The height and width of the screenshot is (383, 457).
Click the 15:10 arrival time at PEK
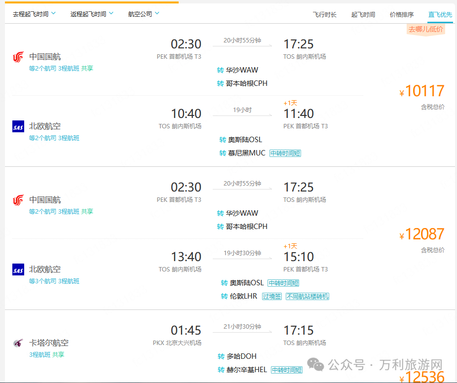[x=299, y=257]
